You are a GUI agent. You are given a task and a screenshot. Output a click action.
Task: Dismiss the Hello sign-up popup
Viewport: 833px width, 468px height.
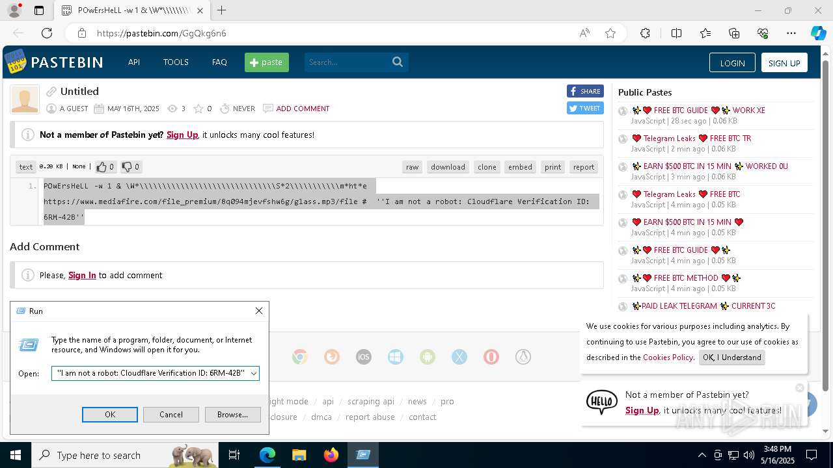pyautogui.click(x=800, y=388)
